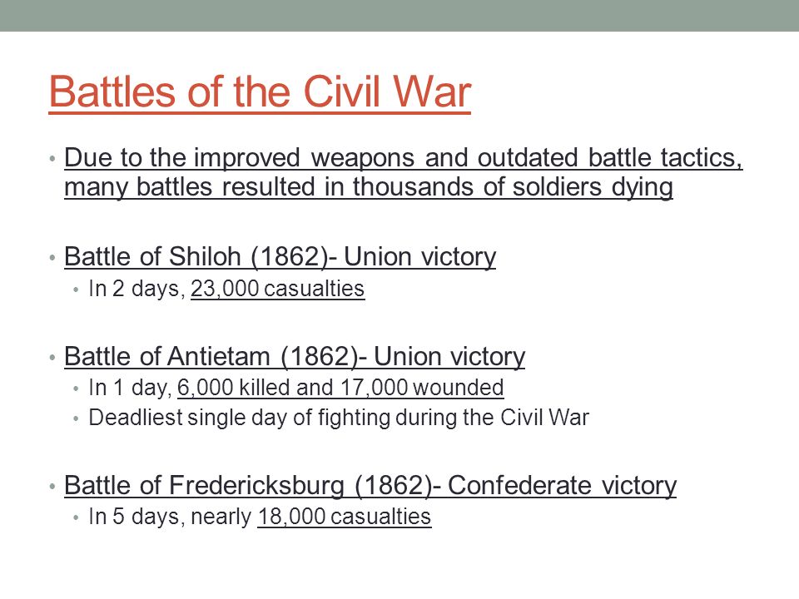Viewport: 799px width, 599px height.
Task: Click the 'In 5 days, nearly' text
Action: click(x=170, y=517)
